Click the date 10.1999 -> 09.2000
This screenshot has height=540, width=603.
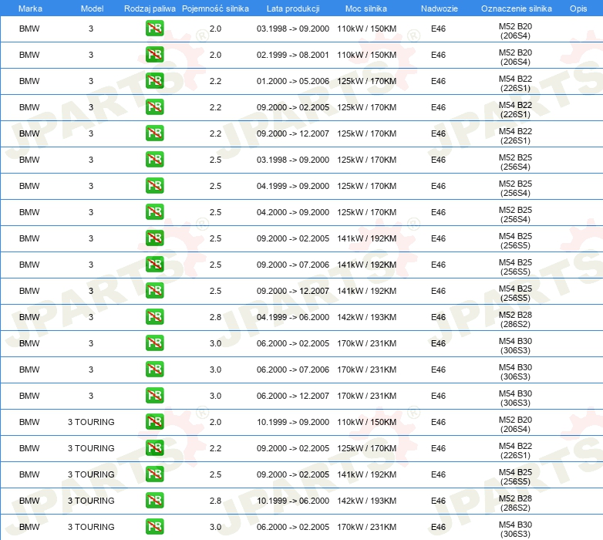293,422
